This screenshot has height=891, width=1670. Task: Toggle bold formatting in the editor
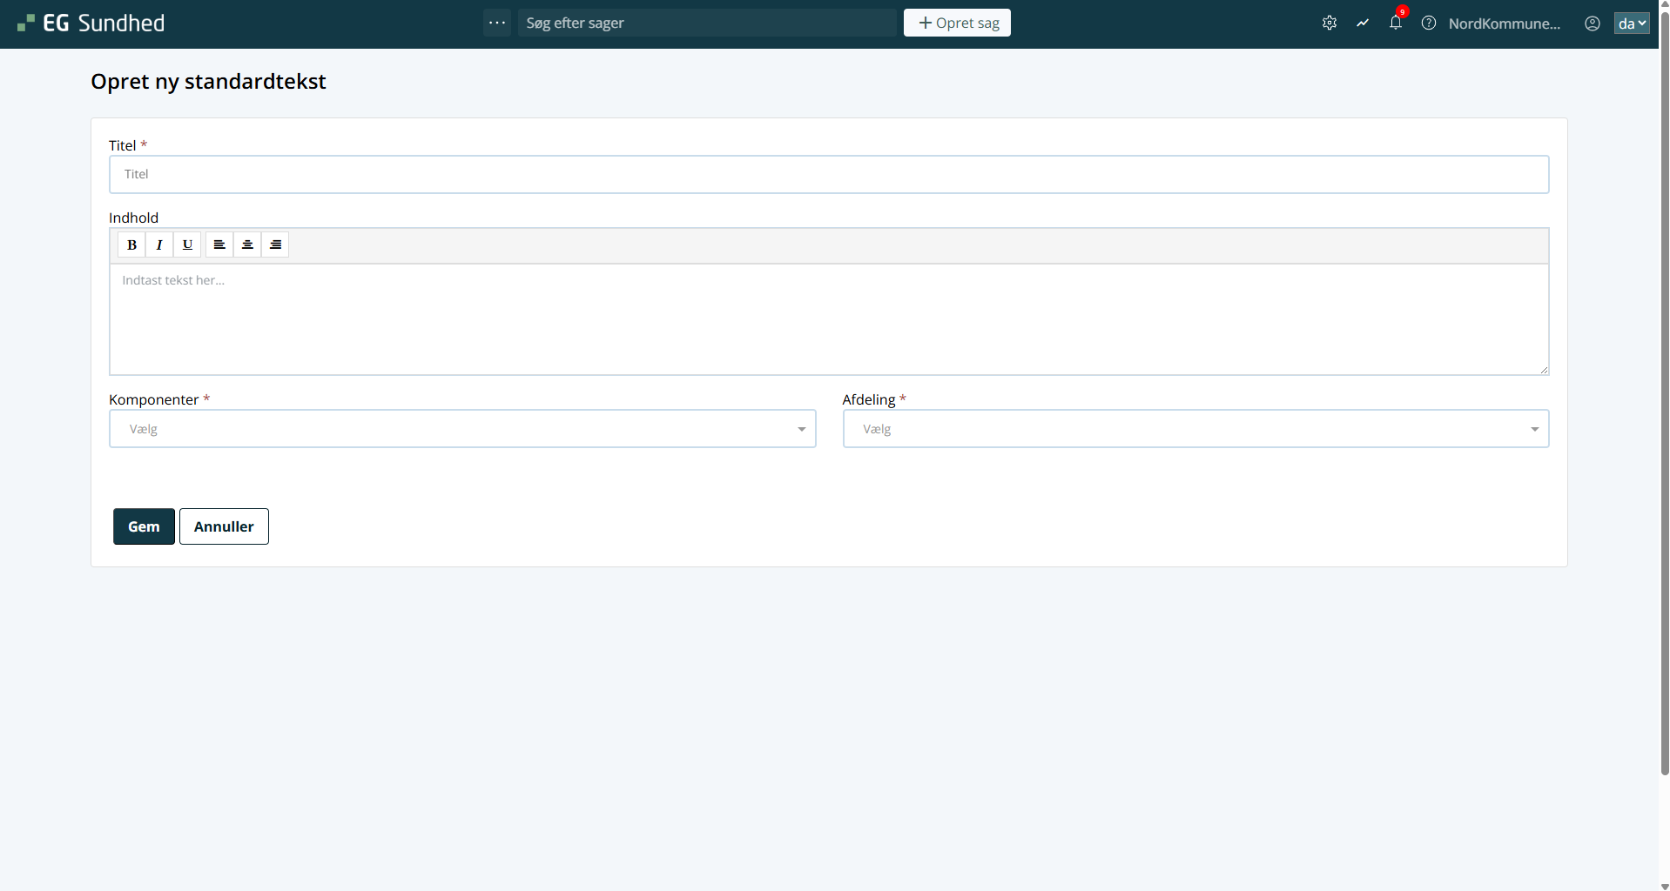click(x=131, y=245)
